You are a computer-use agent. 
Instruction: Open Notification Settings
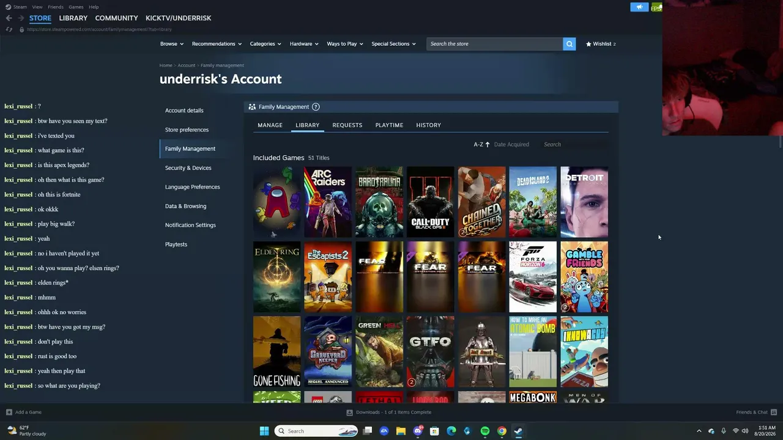(x=190, y=225)
